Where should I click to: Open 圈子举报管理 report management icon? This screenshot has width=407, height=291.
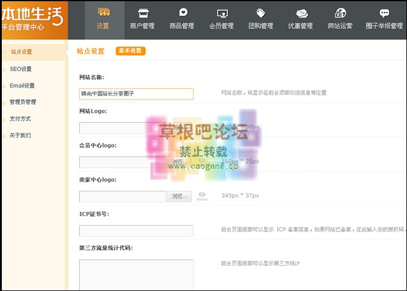point(384,13)
